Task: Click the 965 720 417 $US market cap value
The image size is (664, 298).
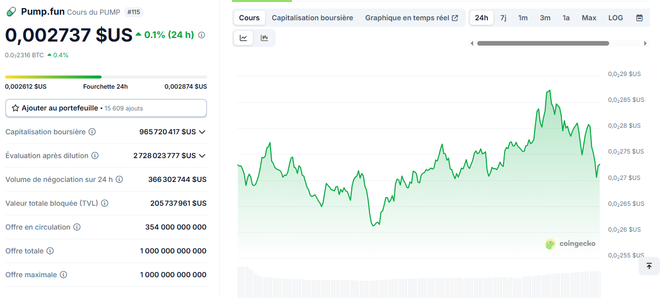Action: [168, 132]
